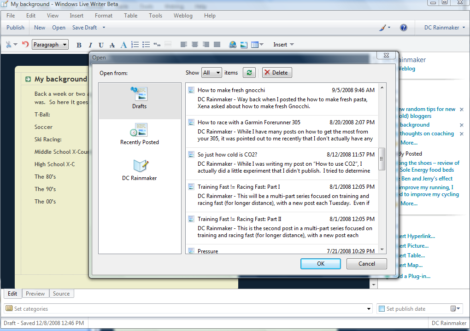Viewport: 470px width, 331px height.
Task: Open the New post toolbar button
Action: tap(40, 28)
